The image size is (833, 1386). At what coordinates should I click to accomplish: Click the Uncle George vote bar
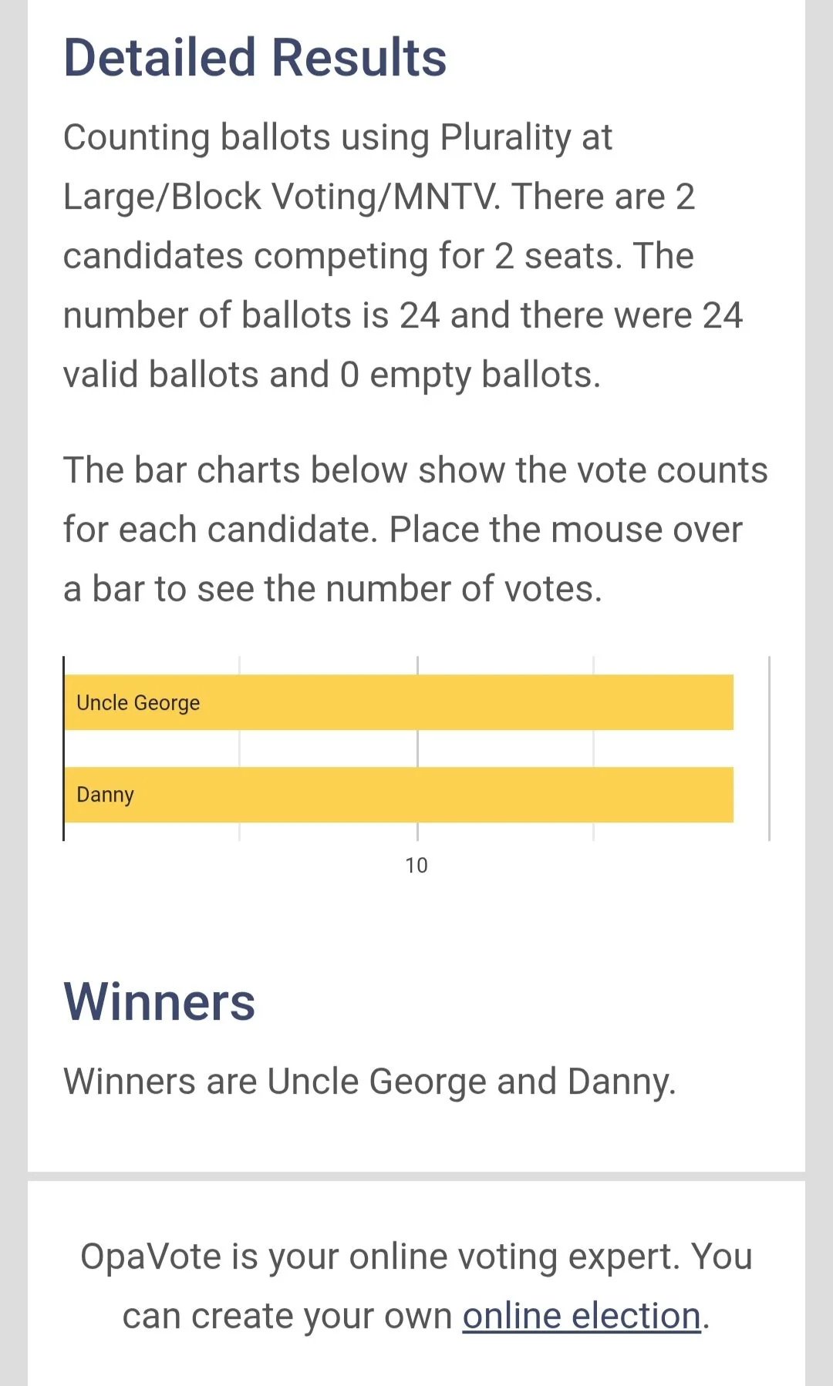coord(399,702)
